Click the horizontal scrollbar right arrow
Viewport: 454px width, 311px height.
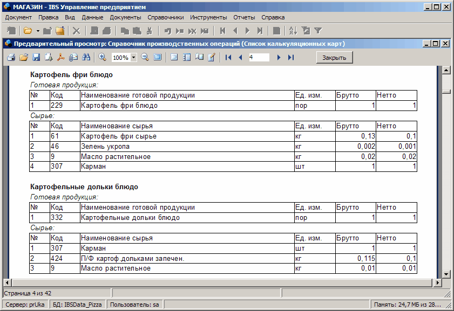pos(437,282)
